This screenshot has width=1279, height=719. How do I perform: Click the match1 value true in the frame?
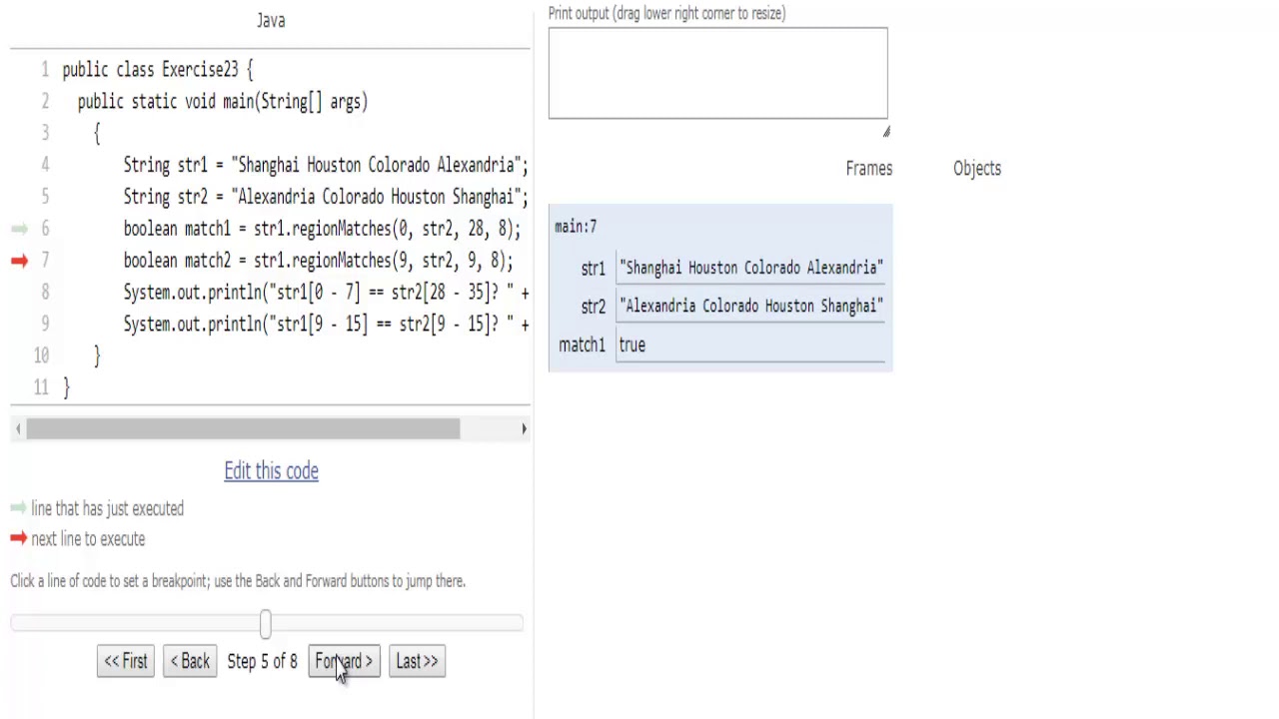tap(633, 346)
